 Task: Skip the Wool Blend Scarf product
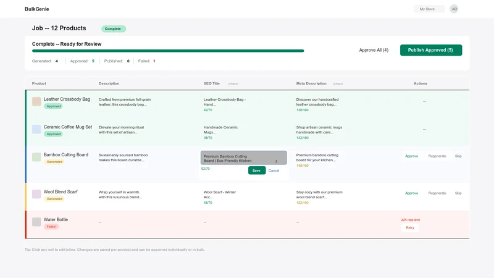(458, 193)
